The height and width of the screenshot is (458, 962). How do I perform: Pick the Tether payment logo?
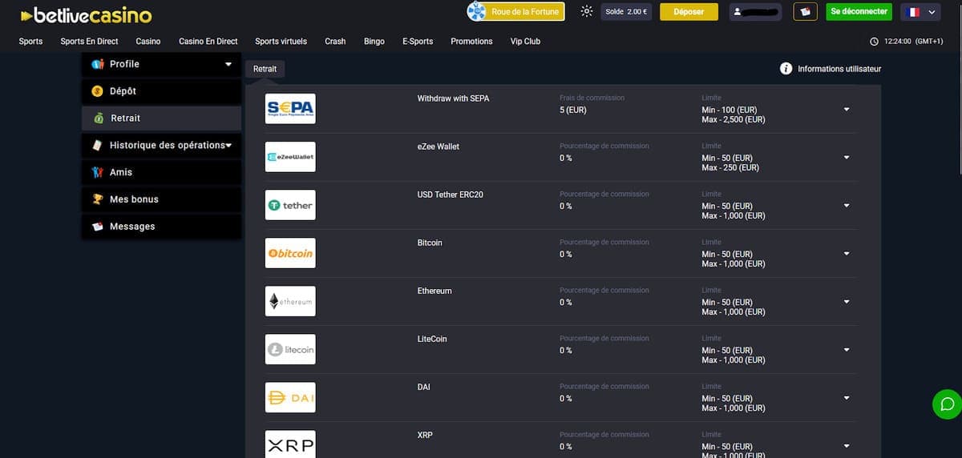(290, 205)
